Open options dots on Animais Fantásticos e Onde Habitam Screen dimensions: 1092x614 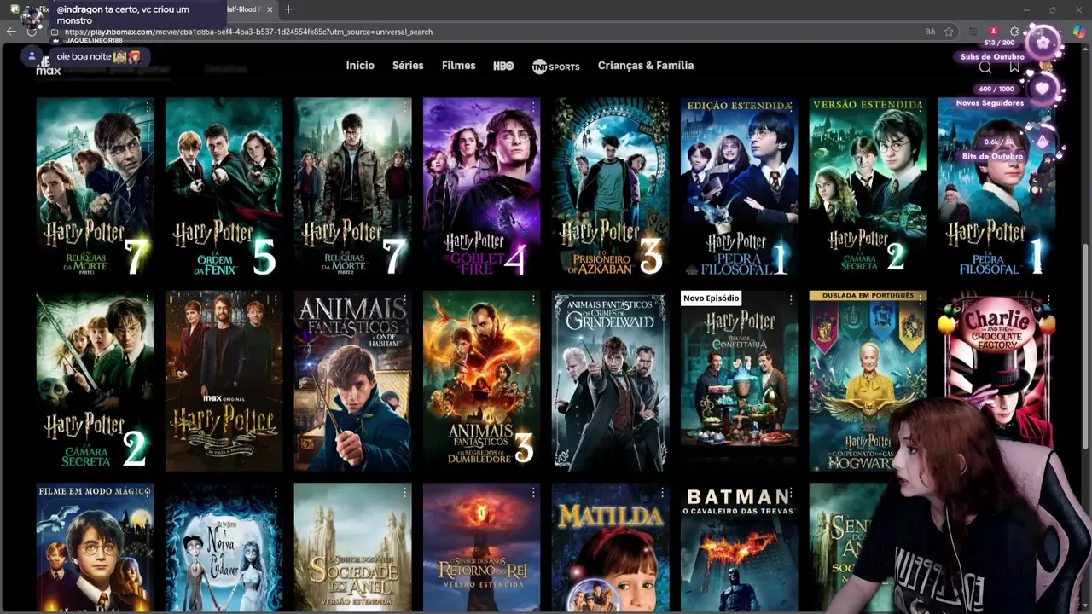(404, 300)
